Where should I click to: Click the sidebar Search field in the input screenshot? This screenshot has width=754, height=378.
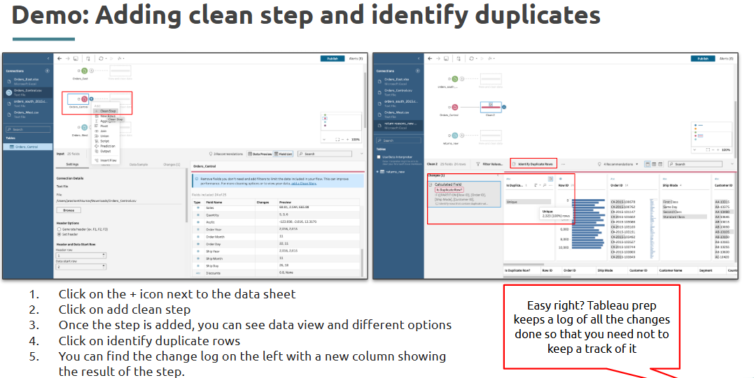coord(28,129)
